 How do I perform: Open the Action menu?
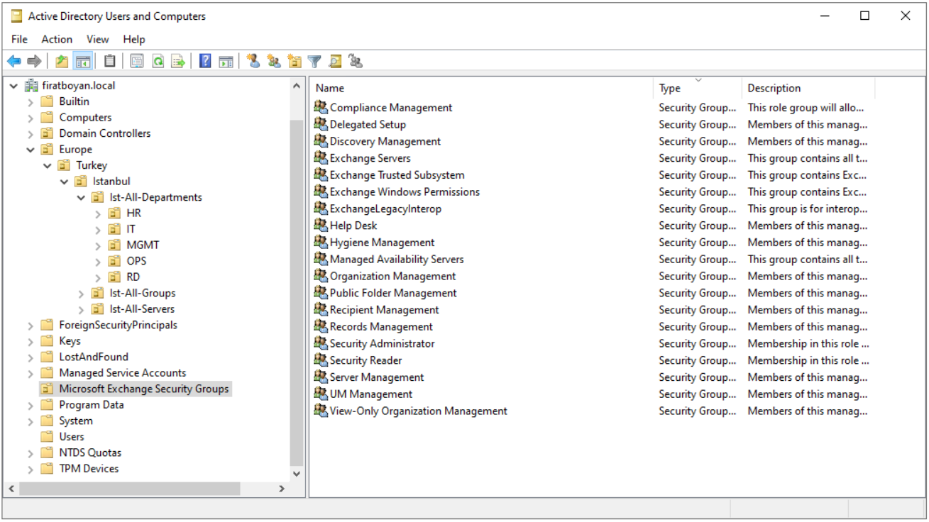pos(57,40)
